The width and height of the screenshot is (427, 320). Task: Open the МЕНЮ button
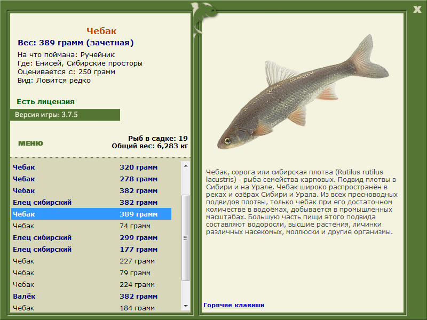coord(30,143)
